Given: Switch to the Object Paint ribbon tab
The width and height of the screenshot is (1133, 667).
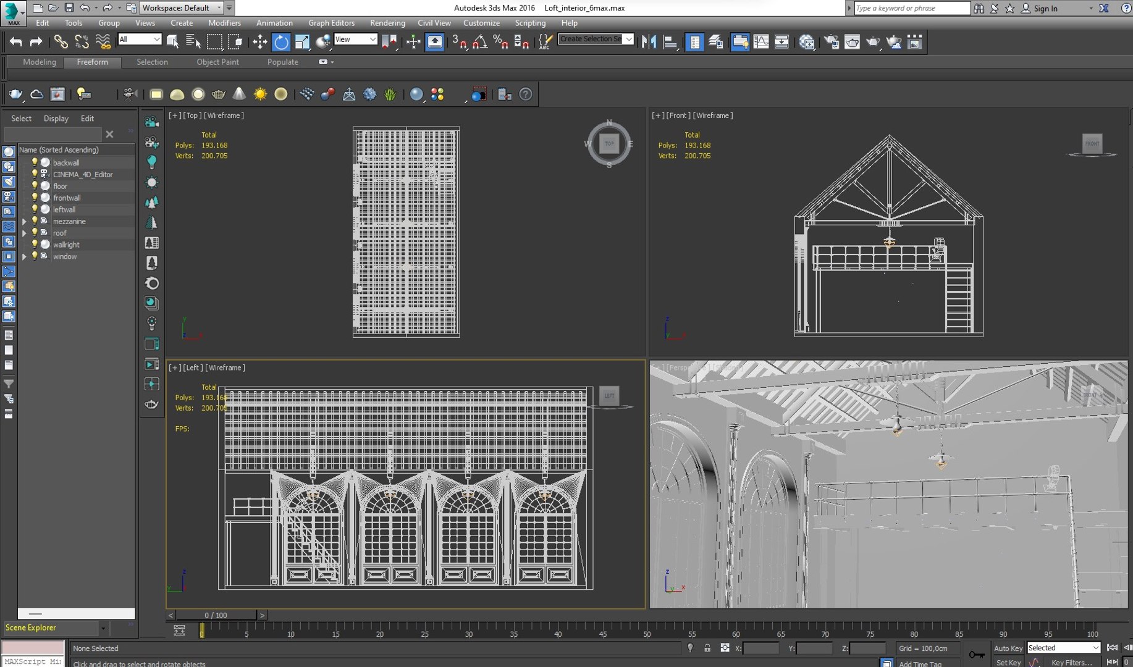Looking at the screenshot, I should (x=217, y=62).
